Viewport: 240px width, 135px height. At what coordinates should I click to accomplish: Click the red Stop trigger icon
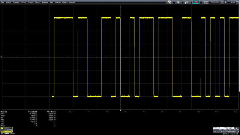pyautogui.click(x=196, y=2)
